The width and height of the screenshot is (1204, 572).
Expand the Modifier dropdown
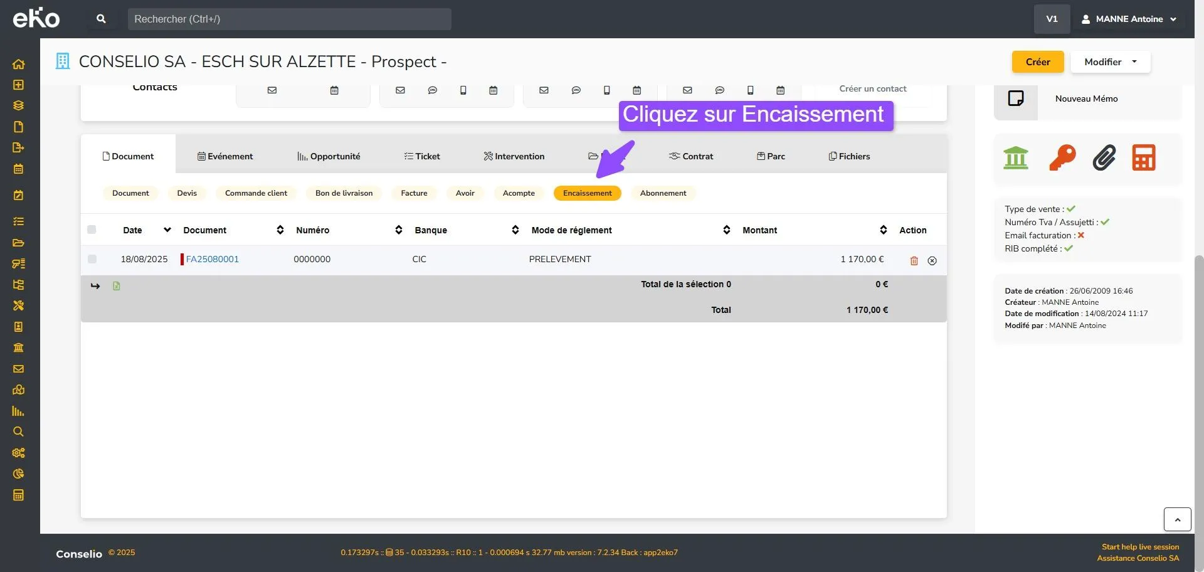(x=1110, y=61)
